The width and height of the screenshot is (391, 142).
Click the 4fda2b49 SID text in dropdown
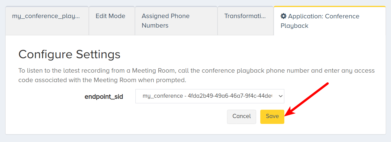coord(234,96)
